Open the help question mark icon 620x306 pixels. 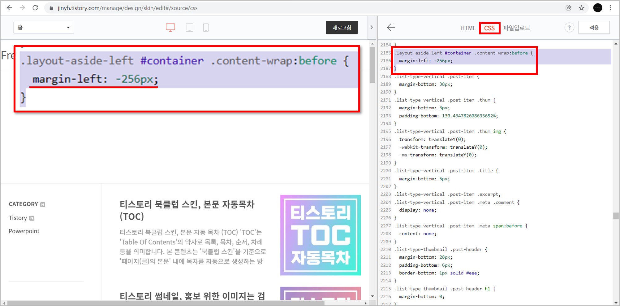[569, 28]
